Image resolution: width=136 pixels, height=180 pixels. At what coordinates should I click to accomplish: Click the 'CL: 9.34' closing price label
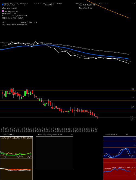50,5
